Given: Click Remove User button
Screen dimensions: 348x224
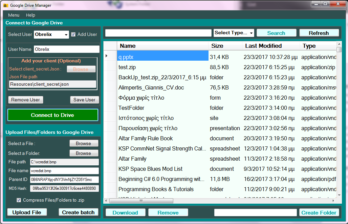Looking at the screenshot, I should click(25, 100).
